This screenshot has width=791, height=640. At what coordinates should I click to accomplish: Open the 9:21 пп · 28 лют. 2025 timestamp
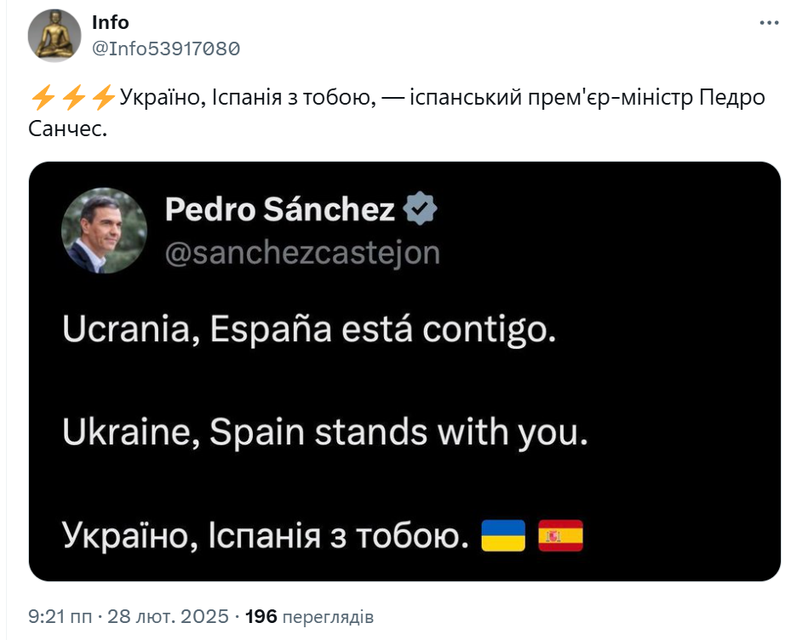click(x=129, y=616)
